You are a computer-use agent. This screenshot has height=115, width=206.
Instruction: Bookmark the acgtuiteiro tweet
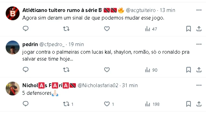point(188,29)
